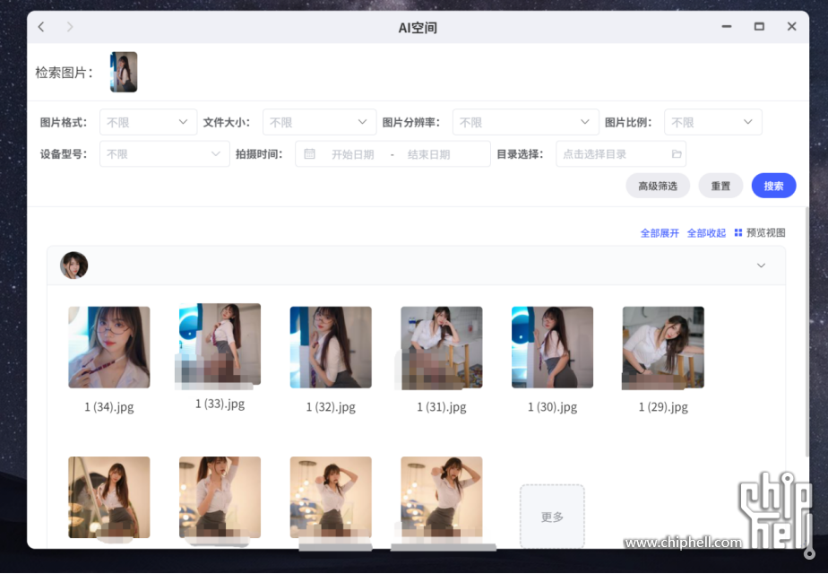
Task: Collapse the result group with chevron
Action: 761,265
